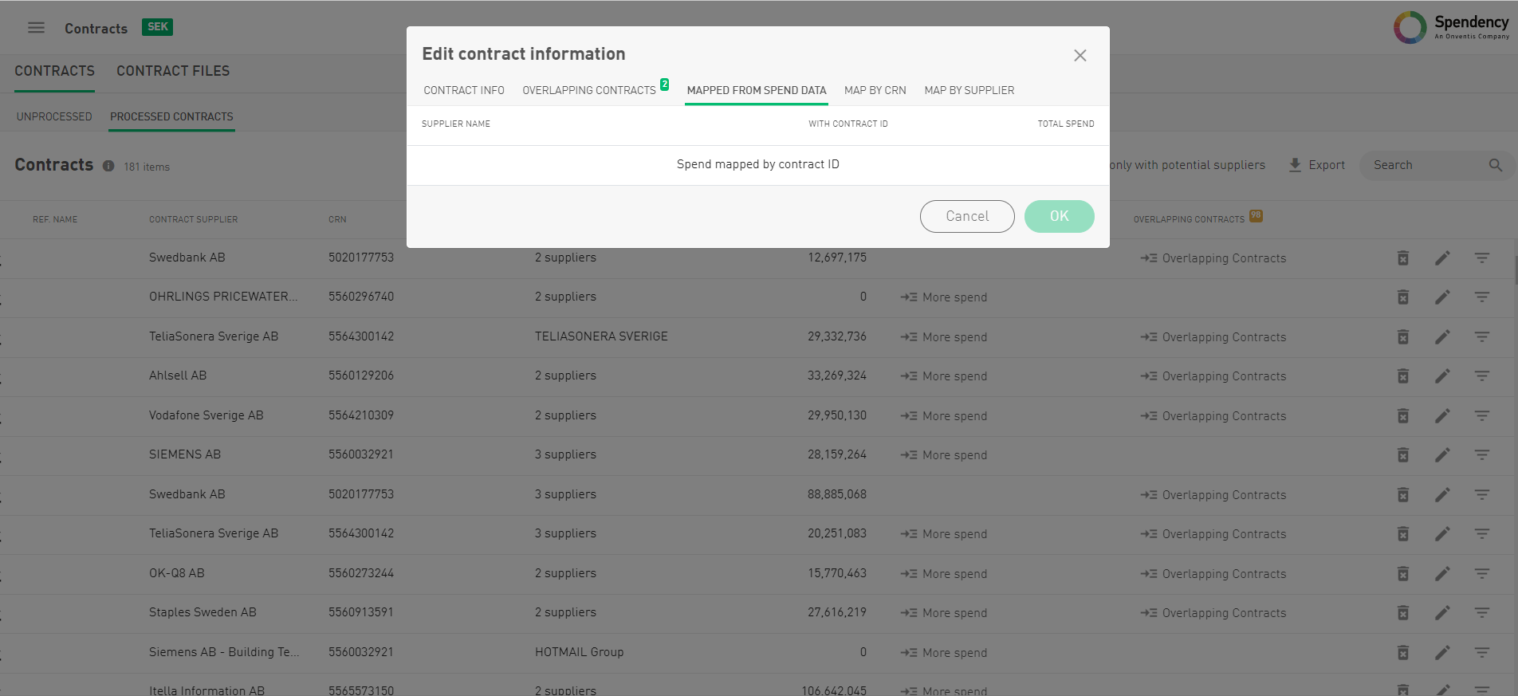The height and width of the screenshot is (696, 1518).
Task: Open filter icon for SIEMENS AB row
Action: [1481, 455]
